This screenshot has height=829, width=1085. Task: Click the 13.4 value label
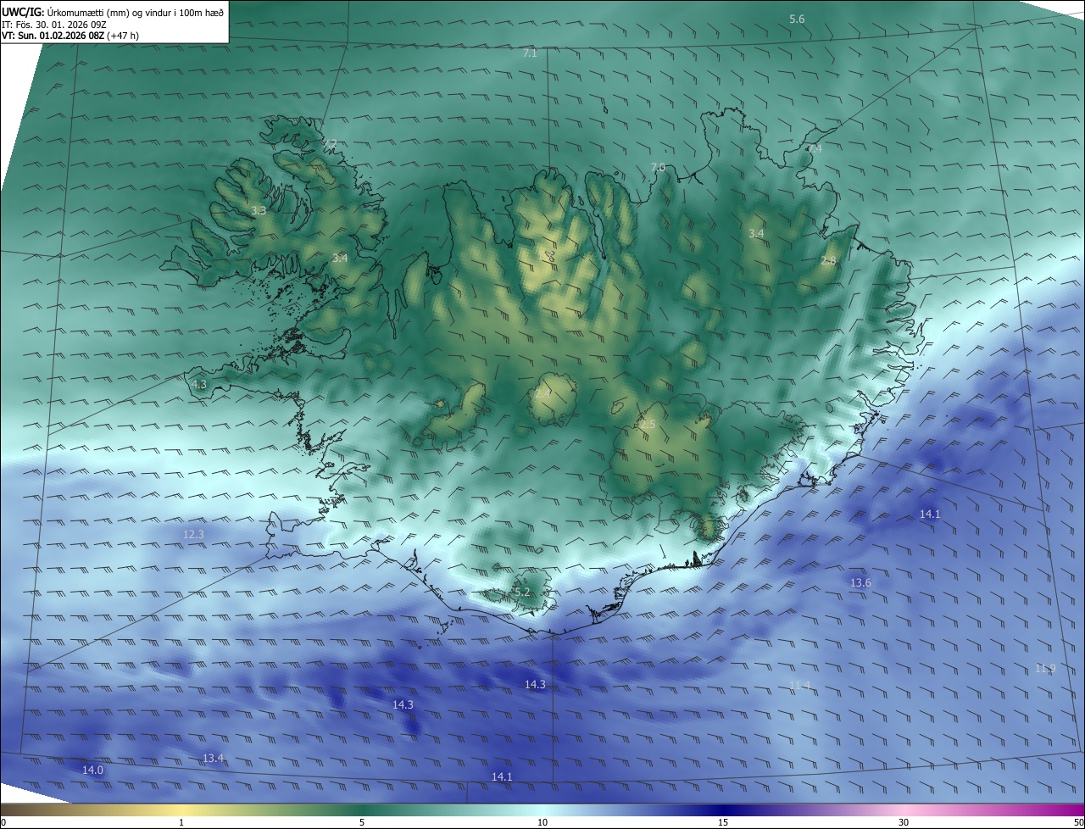(x=213, y=758)
